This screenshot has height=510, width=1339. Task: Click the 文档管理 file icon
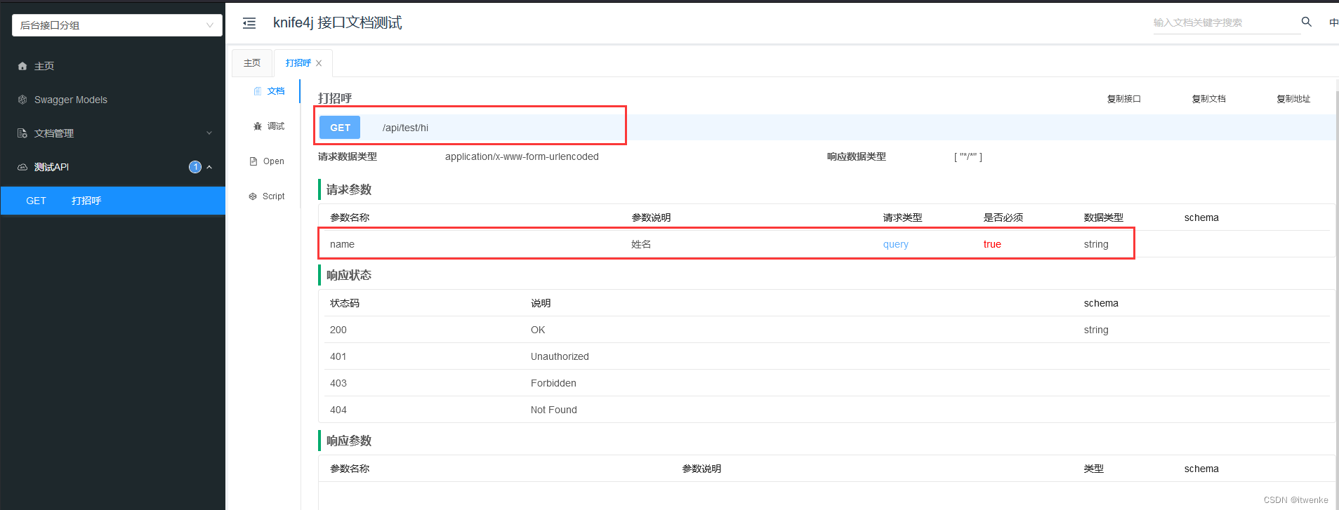point(22,133)
